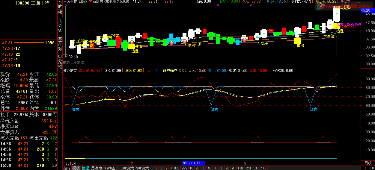Viewport: 375px width, 170px height.
Task: Click the small square box near 32.10 low
Action: (x=66, y=52)
